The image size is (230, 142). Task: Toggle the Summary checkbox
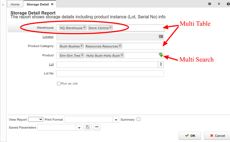pyautogui.click(x=138, y=119)
